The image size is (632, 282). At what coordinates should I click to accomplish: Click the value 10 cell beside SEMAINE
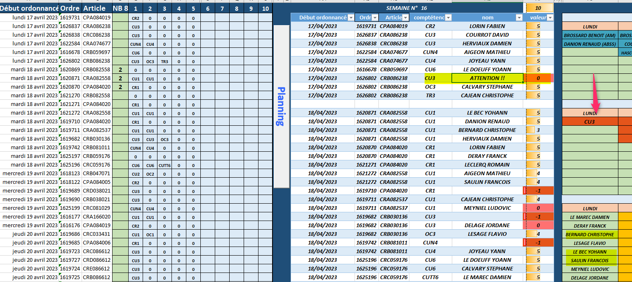(538, 8)
